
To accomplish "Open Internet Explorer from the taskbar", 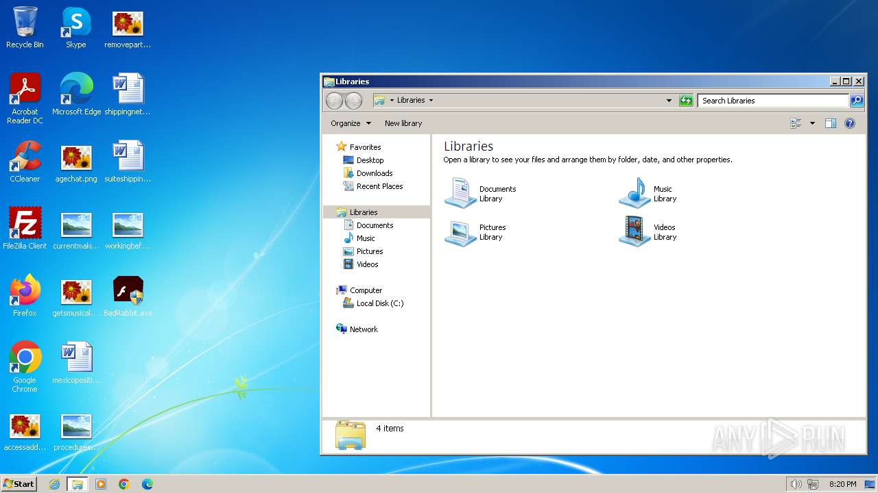I will pos(54,484).
